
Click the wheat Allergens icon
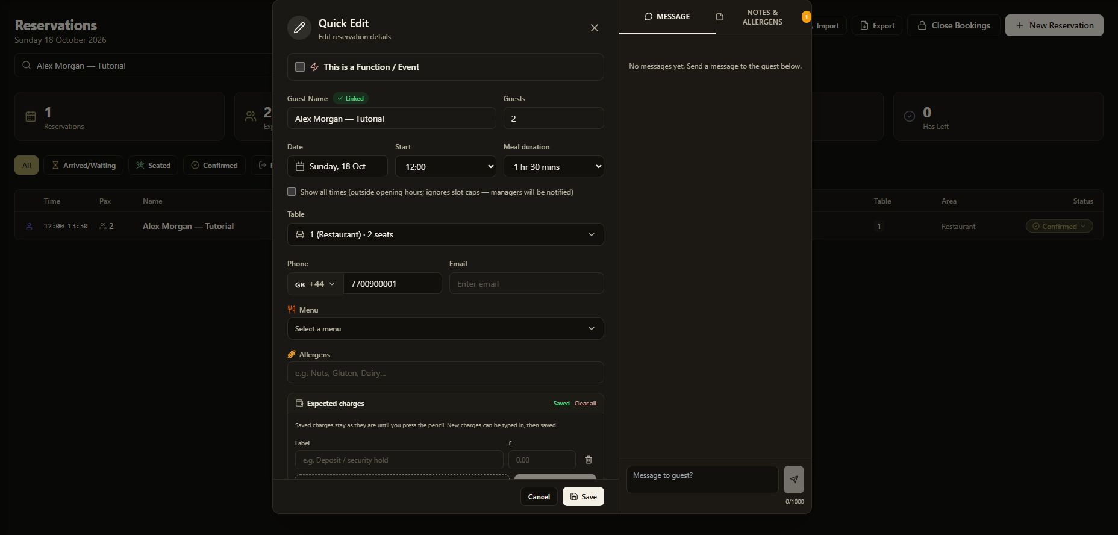pos(292,354)
